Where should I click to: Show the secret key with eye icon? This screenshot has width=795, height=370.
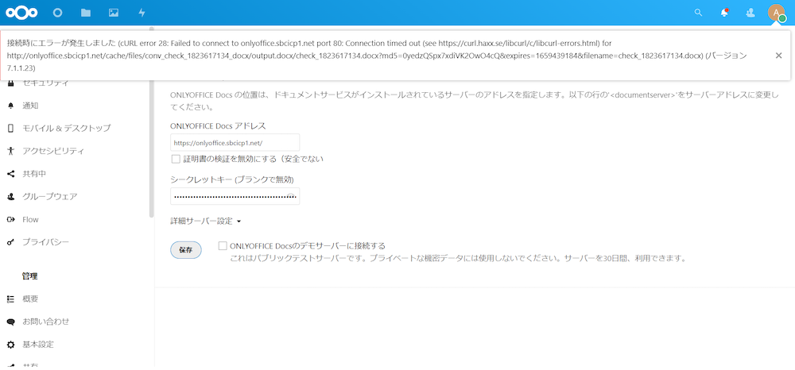(291, 195)
